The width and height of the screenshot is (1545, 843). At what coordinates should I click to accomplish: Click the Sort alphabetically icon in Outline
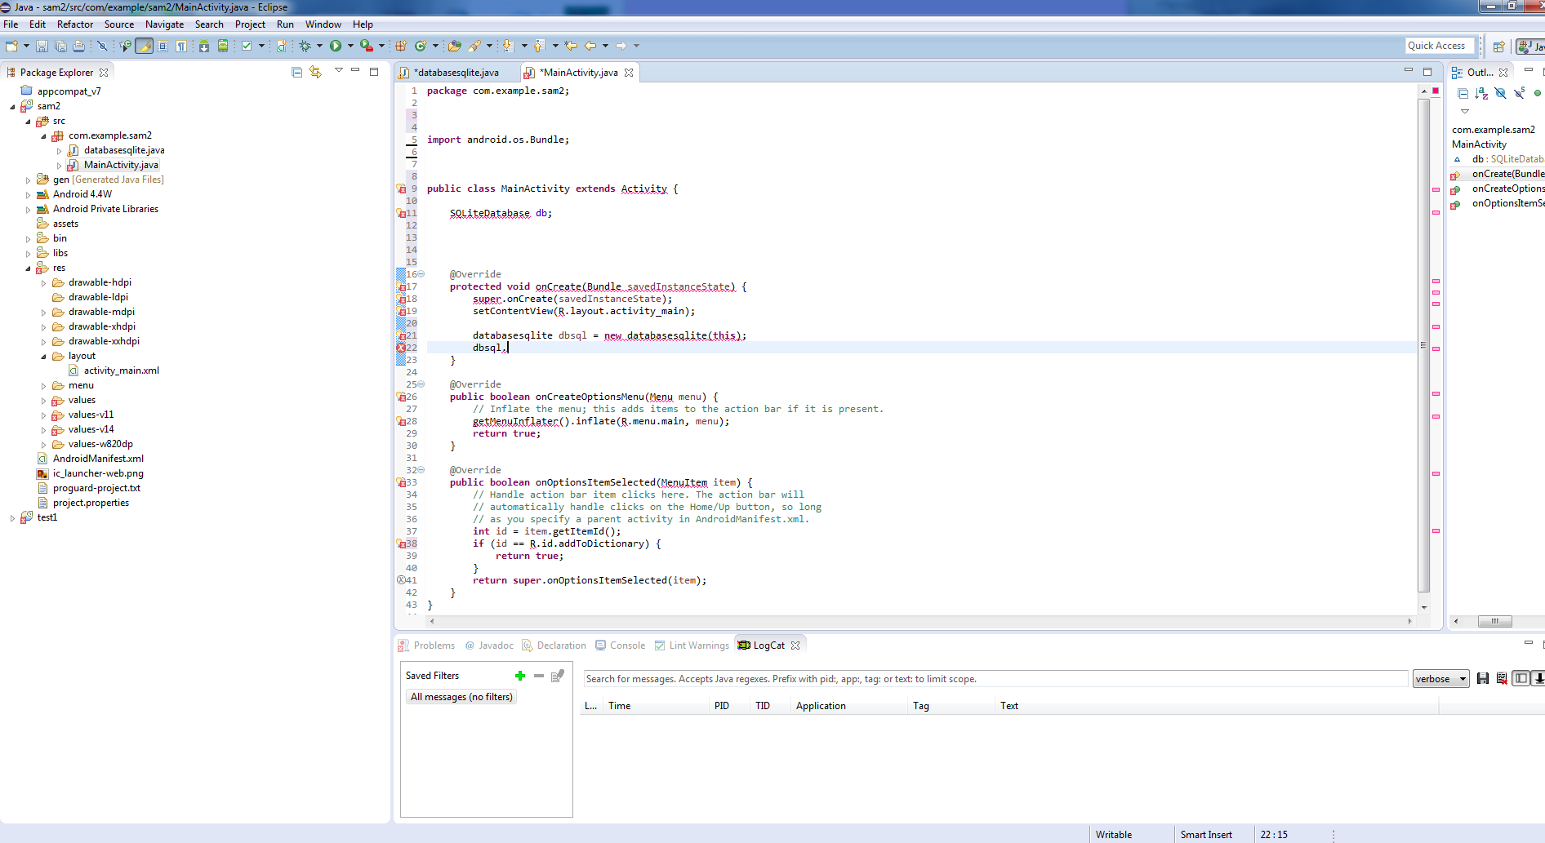(1482, 94)
